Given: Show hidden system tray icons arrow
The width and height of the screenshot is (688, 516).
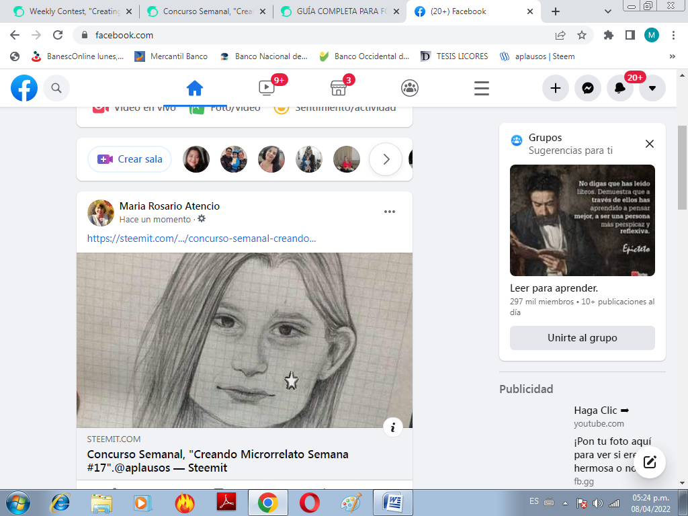Looking at the screenshot, I should [x=565, y=503].
